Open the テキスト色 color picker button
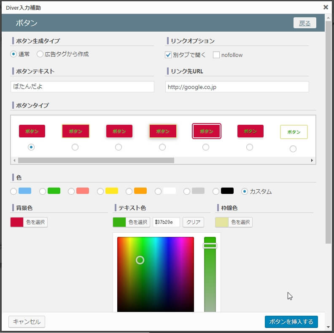Image resolution: width=334 pixels, height=333 pixels. click(x=132, y=222)
